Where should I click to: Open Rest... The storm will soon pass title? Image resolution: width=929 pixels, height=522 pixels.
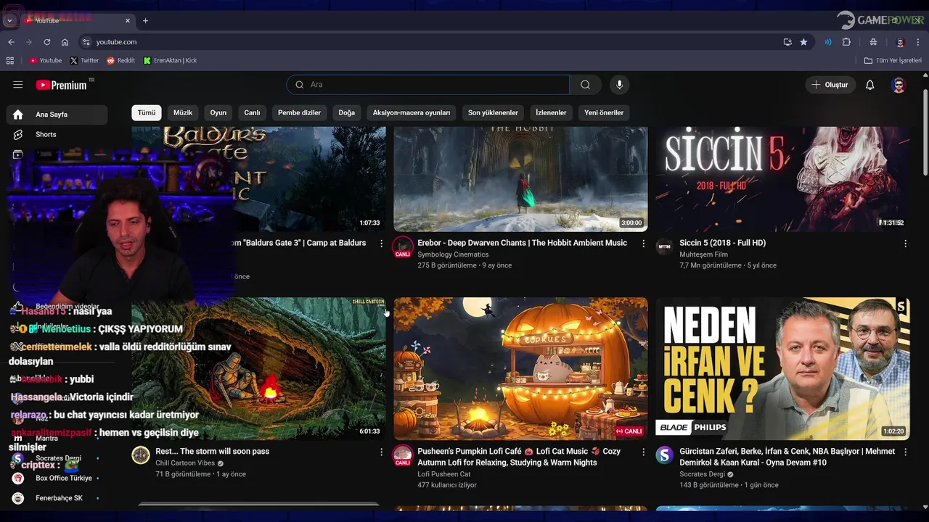tap(212, 451)
